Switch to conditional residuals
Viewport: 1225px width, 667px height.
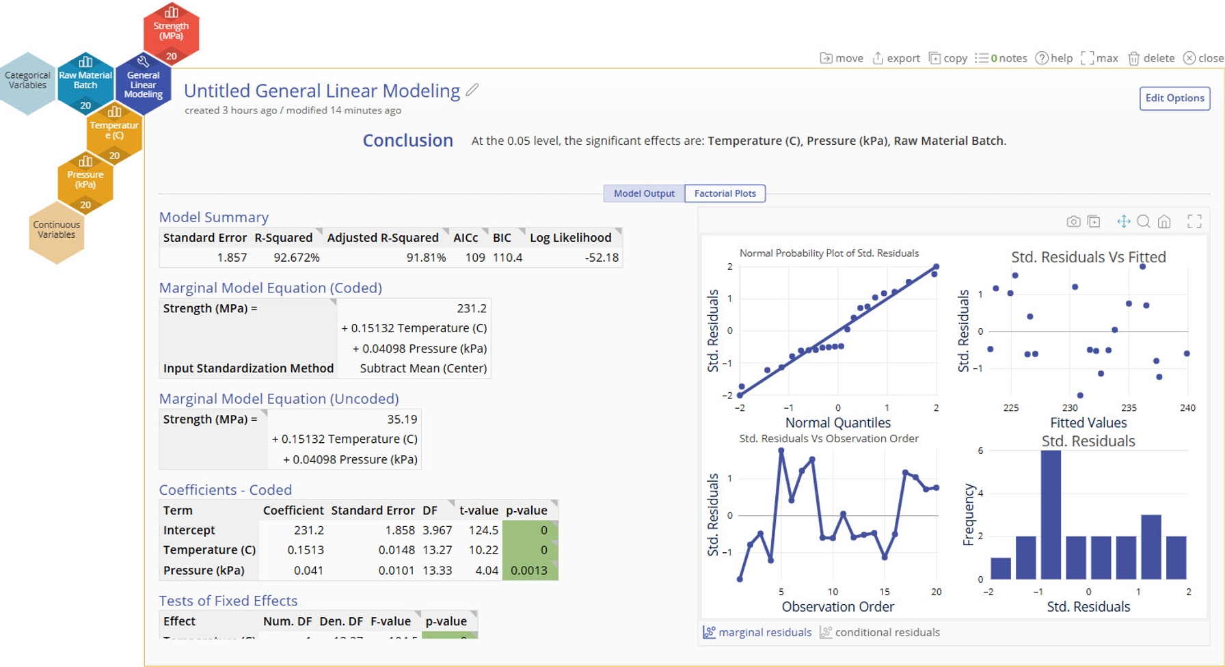(880, 632)
